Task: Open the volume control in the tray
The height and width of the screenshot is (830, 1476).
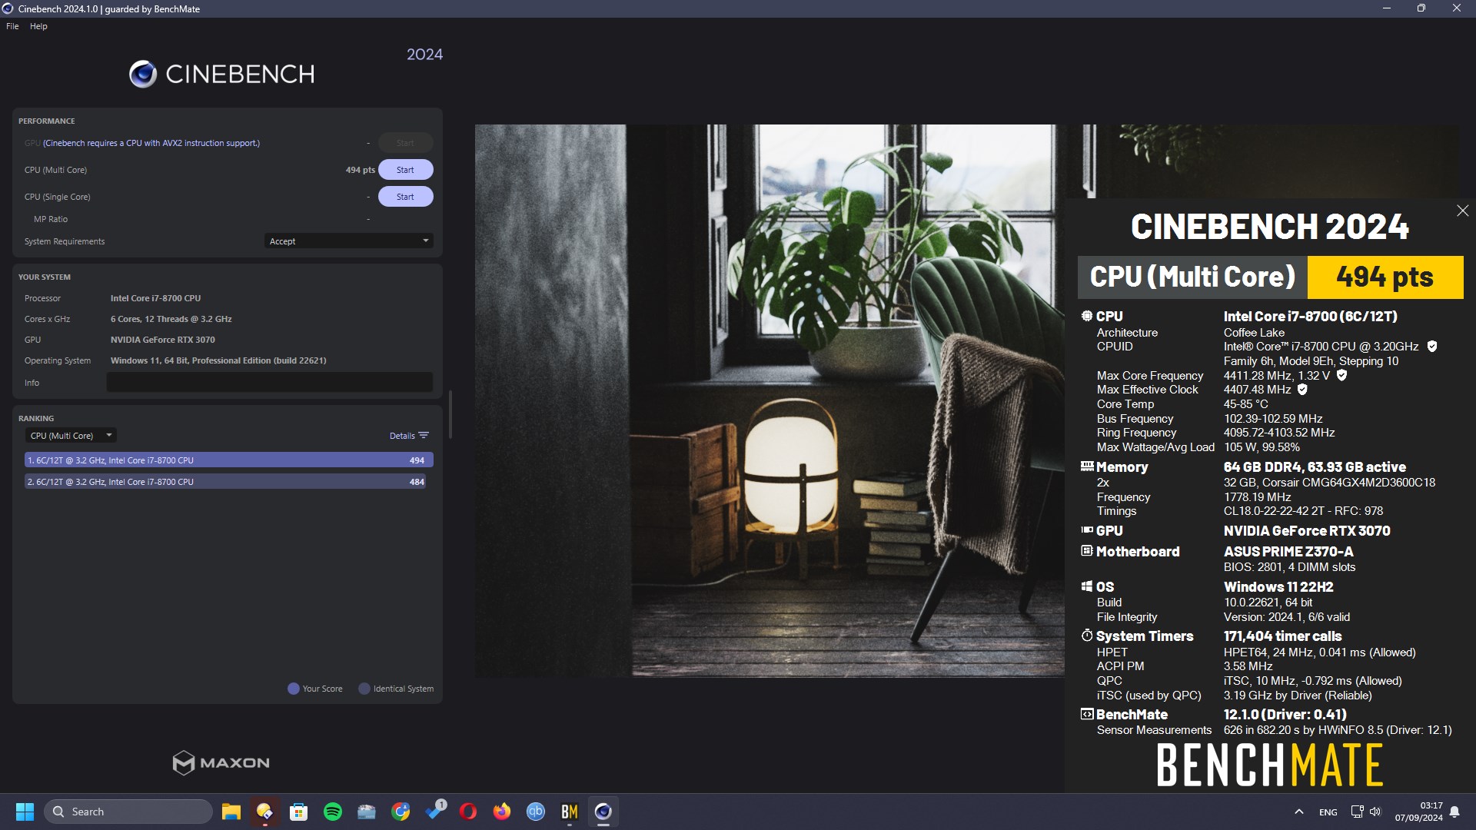Action: click(1375, 812)
